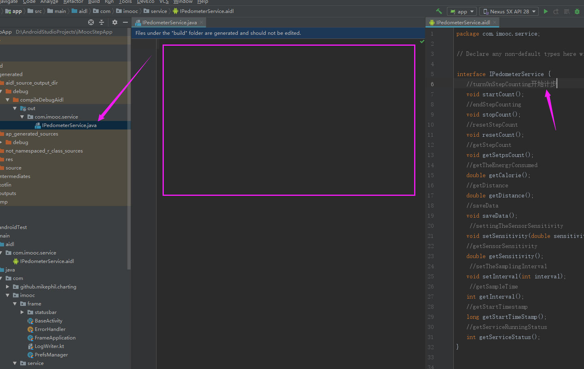Click the ErrorHandler class icon
This screenshot has width=584, height=369.
(x=30, y=329)
